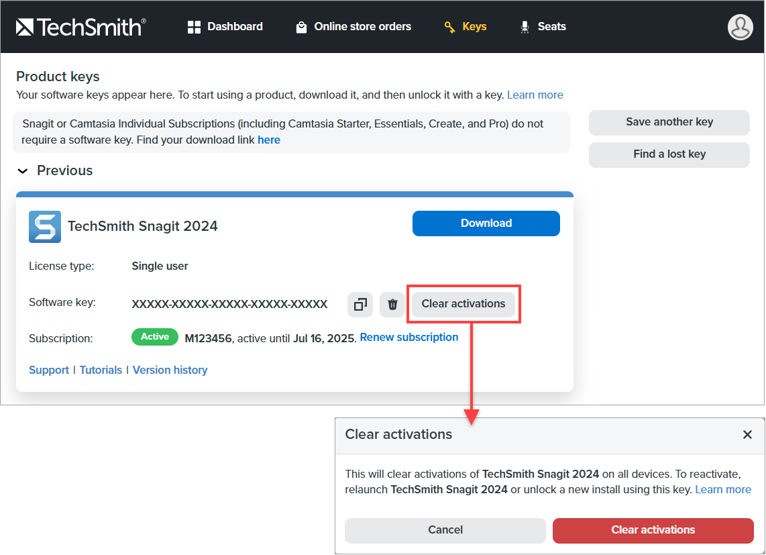766x555 pixels.
Task: Download TechSmith Snagit 2024
Action: point(486,223)
